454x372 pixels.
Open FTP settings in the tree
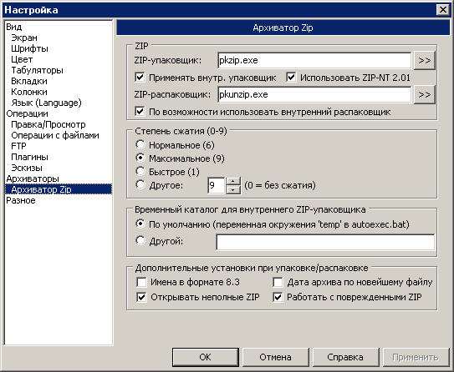click(18, 146)
